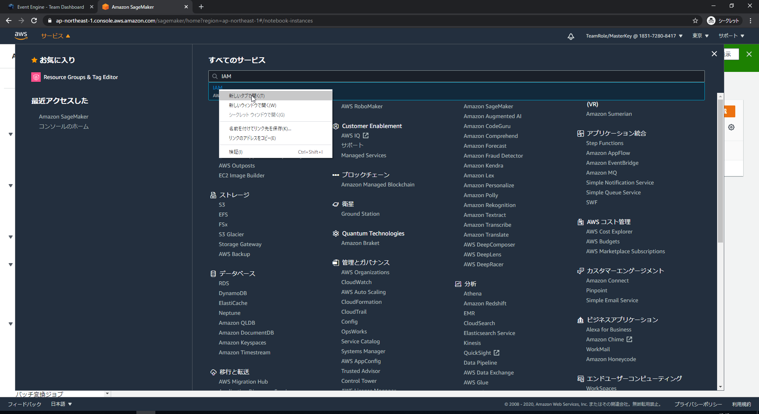This screenshot has width=759, height=414.
Task: Click the settings gear icon on the right
Action: click(x=731, y=127)
